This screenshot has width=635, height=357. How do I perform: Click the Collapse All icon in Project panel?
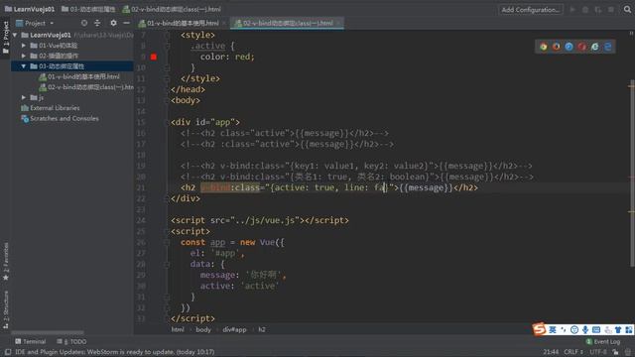point(97,23)
